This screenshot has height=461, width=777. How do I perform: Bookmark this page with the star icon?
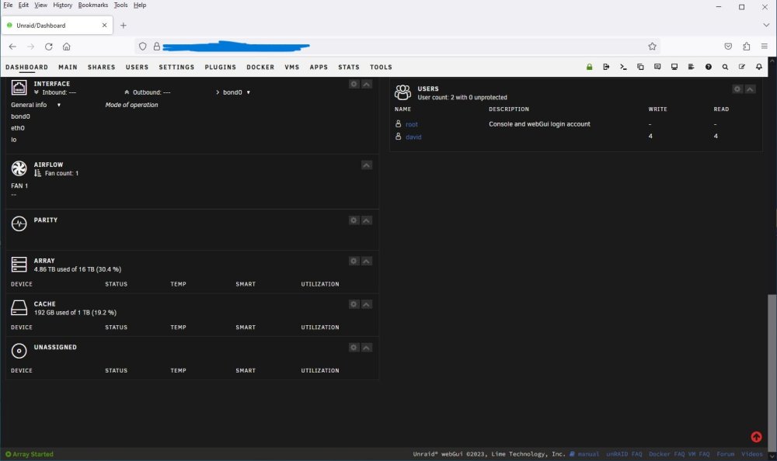pyautogui.click(x=652, y=47)
